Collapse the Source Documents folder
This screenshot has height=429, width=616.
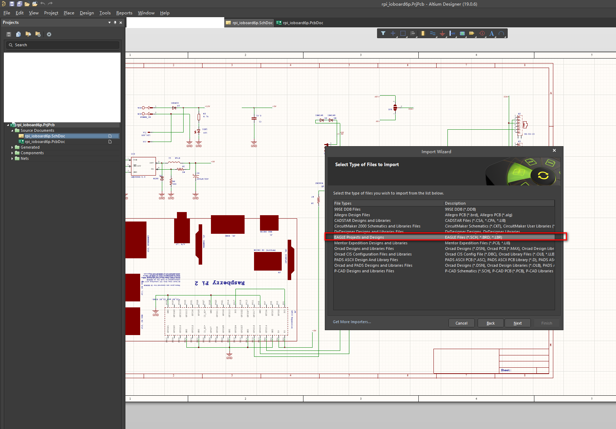coord(12,130)
